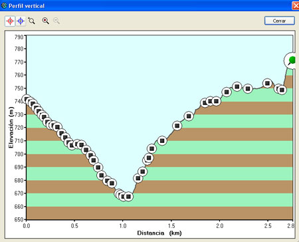The image size is (299, 242).
Task: Select the blue crosshair marker tool
Action: (x=21, y=21)
